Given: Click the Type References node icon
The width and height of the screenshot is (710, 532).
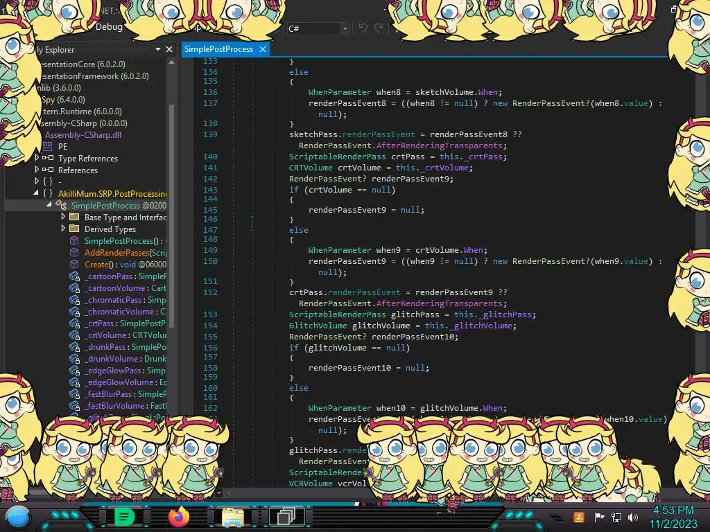Looking at the screenshot, I should point(48,158).
